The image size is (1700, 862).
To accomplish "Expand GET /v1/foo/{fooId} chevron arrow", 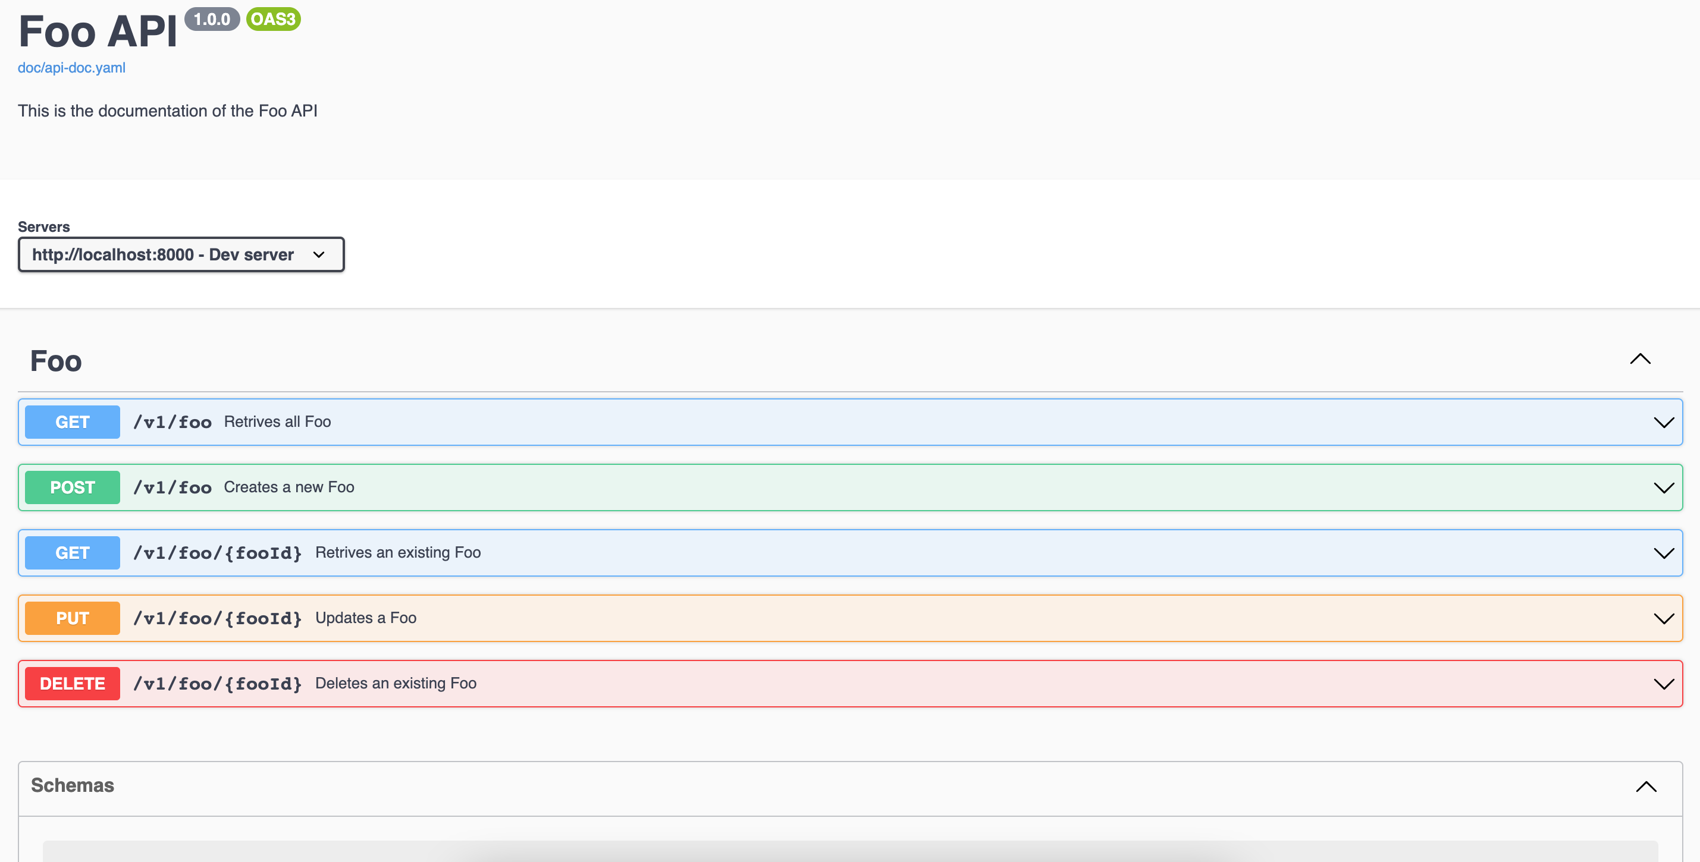I will pyautogui.click(x=1663, y=553).
